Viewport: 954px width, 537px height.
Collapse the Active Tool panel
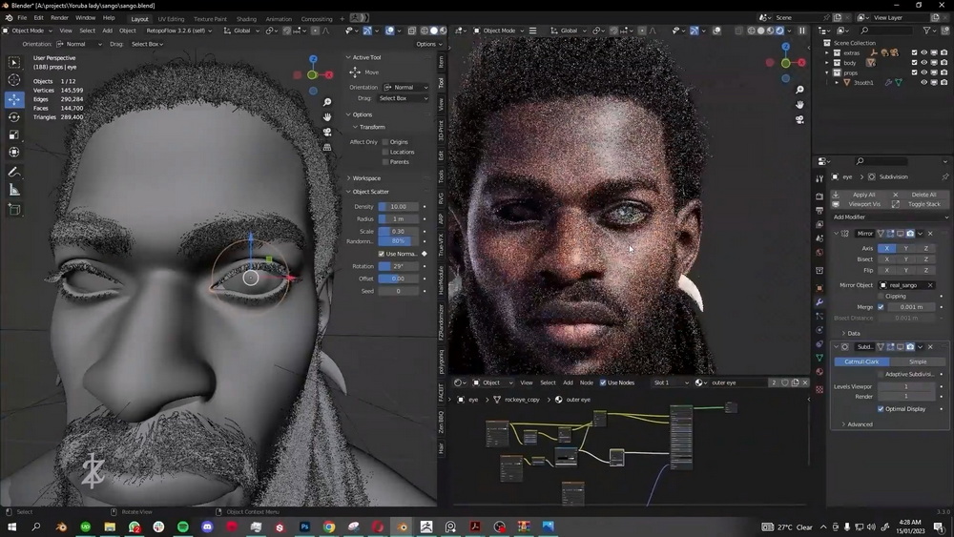click(x=348, y=57)
